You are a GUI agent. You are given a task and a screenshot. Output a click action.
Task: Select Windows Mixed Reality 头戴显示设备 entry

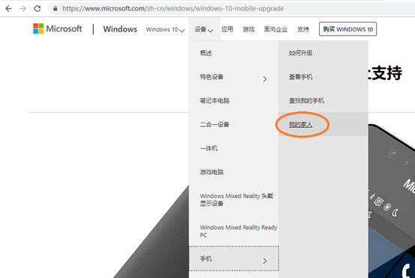tap(234, 200)
